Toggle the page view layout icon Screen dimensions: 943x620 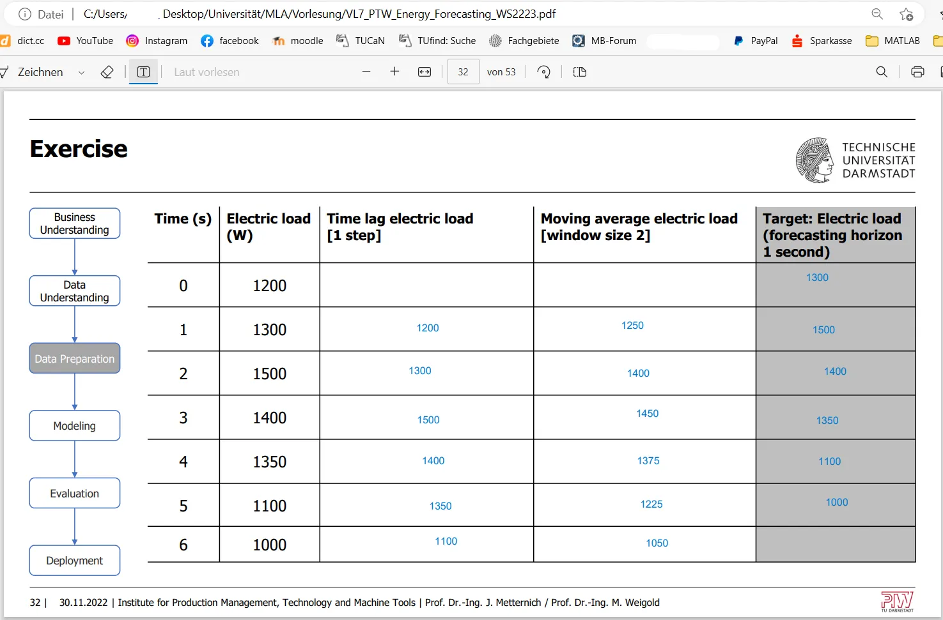580,72
